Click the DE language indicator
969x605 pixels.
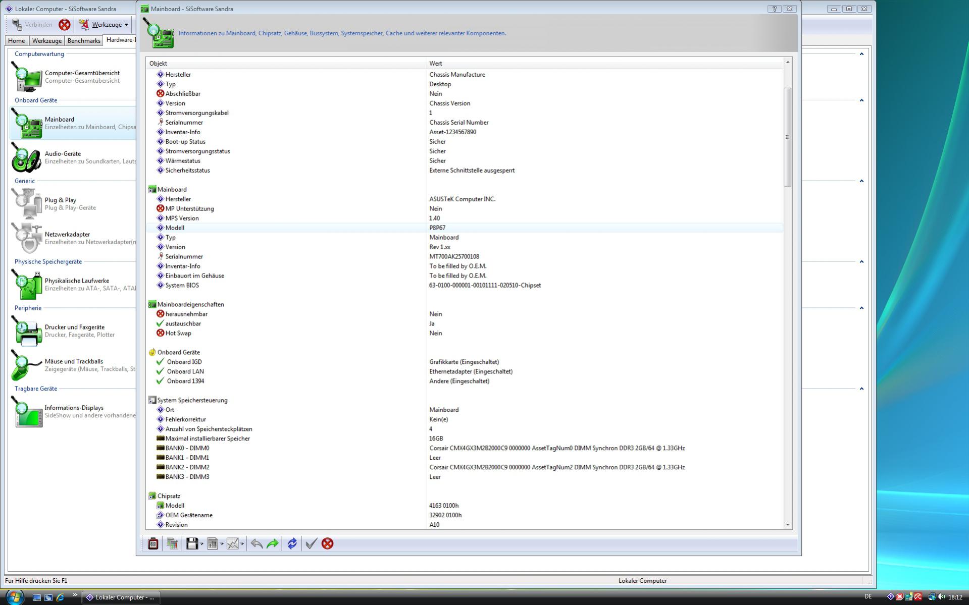868,597
